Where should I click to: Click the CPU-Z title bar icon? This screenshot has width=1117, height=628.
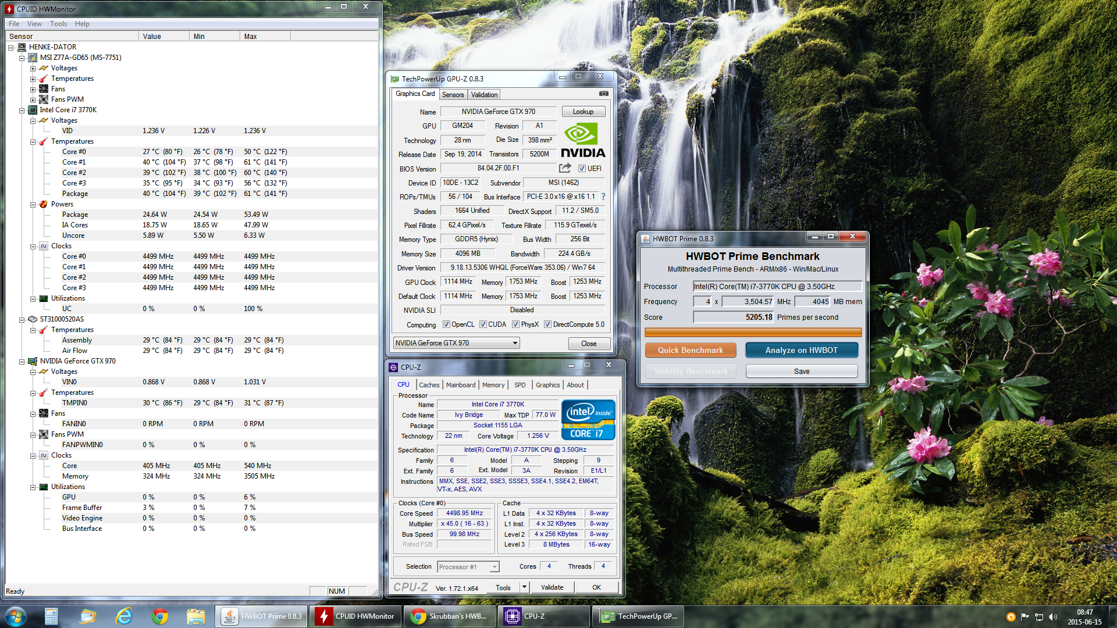[393, 367]
